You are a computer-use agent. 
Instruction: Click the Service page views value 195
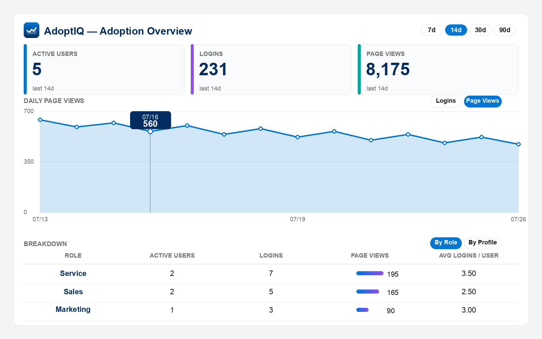[393, 274]
